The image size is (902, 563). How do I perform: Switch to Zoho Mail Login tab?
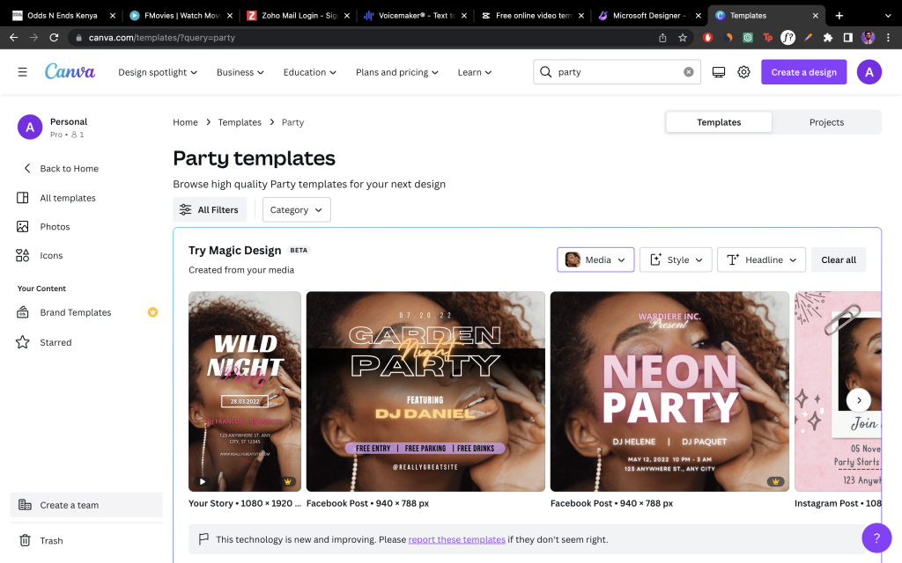[299, 16]
